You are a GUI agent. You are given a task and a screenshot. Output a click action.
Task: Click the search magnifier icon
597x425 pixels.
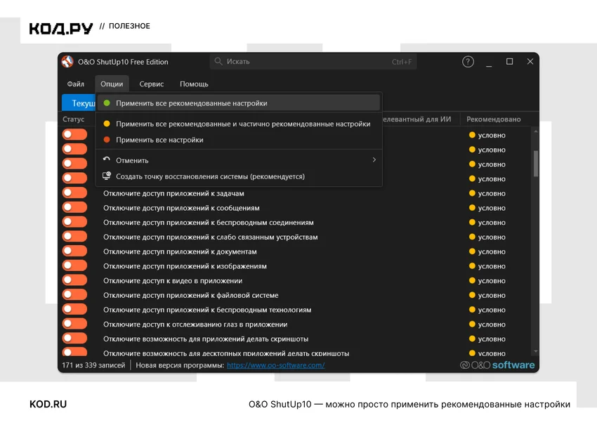click(218, 61)
